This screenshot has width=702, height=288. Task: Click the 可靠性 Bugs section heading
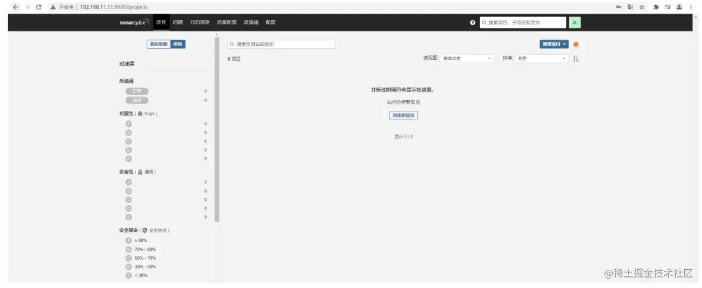pyautogui.click(x=138, y=114)
